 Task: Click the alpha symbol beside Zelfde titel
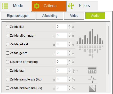pyautogui.click(x=73, y=27)
